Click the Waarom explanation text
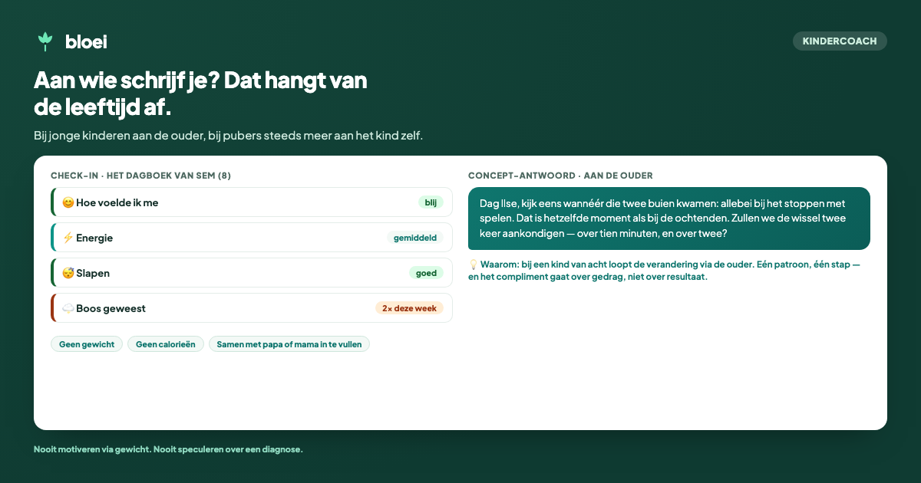 (x=665, y=271)
